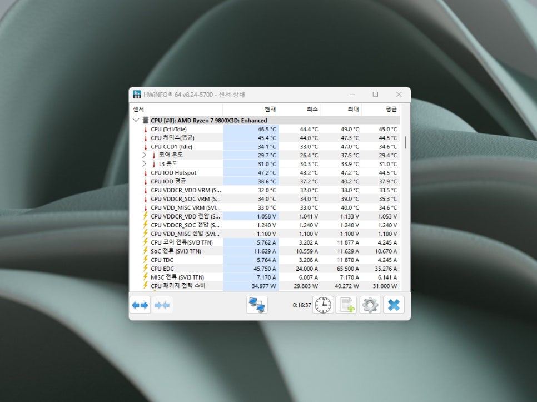Select the CPU IOD 평균 sensor label

coord(168,181)
